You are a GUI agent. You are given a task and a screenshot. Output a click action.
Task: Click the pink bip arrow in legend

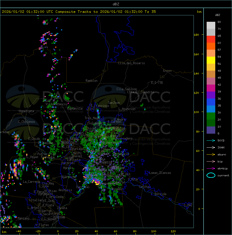coord(211,162)
